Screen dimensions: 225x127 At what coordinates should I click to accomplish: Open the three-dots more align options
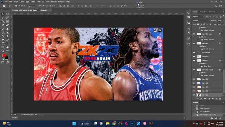pos(97,6)
